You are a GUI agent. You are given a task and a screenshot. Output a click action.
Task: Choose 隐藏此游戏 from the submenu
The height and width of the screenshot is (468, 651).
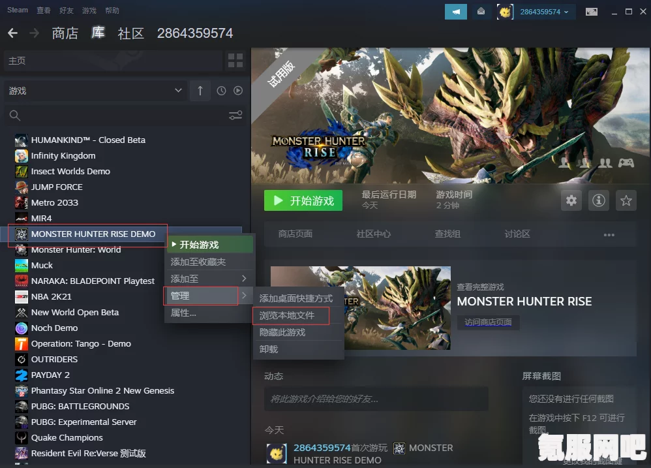(x=299, y=333)
